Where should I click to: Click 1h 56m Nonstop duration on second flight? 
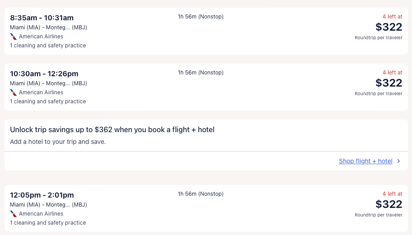pyautogui.click(x=200, y=73)
